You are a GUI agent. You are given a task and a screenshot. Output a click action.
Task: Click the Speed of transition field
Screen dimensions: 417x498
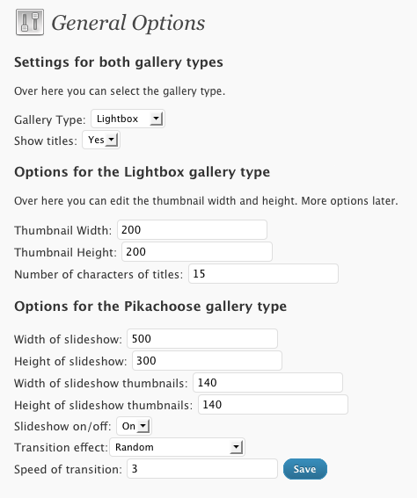click(x=202, y=469)
